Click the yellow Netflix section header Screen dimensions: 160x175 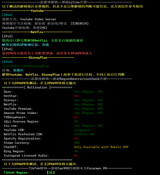click(x=37, y=32)
